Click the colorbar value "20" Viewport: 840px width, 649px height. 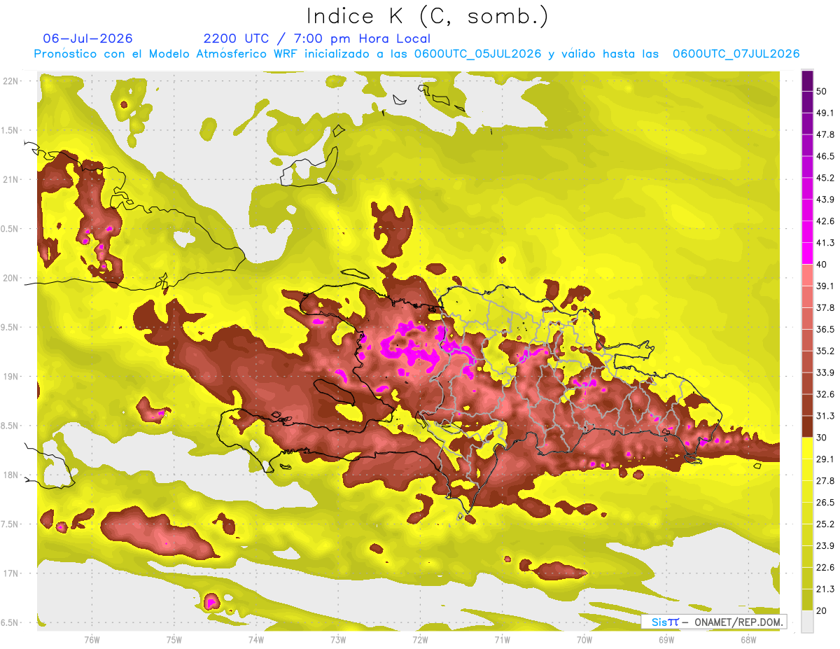click(x=822, y=610)
